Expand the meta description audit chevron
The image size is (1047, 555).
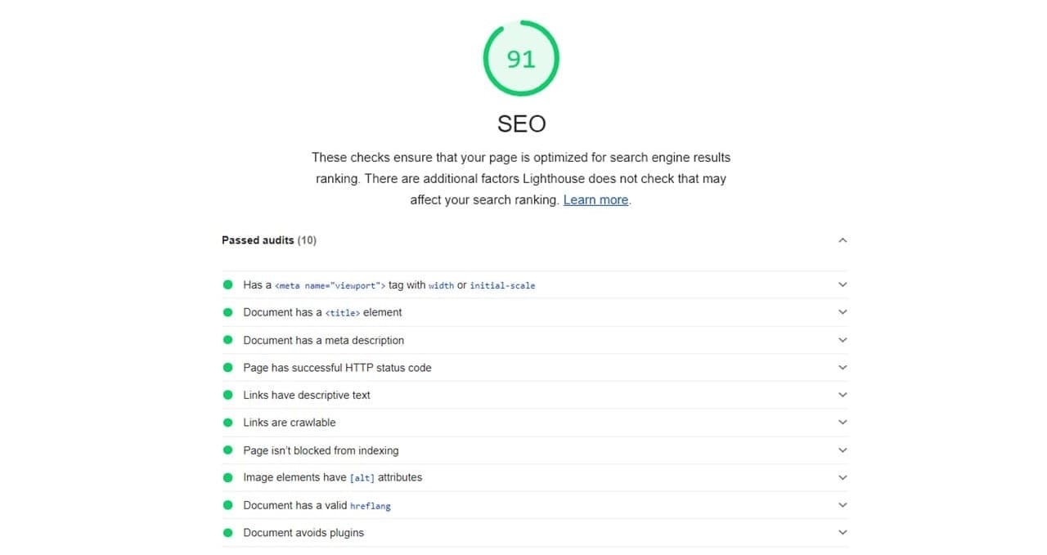coord(843,340)
